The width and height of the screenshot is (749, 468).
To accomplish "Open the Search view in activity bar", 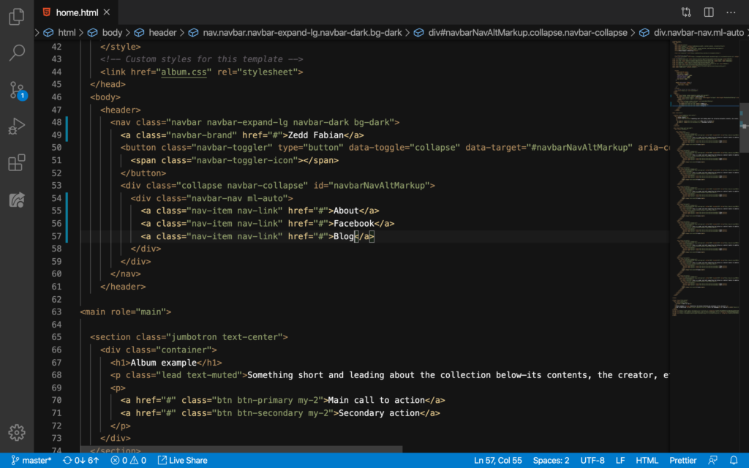I will (17, 53).
